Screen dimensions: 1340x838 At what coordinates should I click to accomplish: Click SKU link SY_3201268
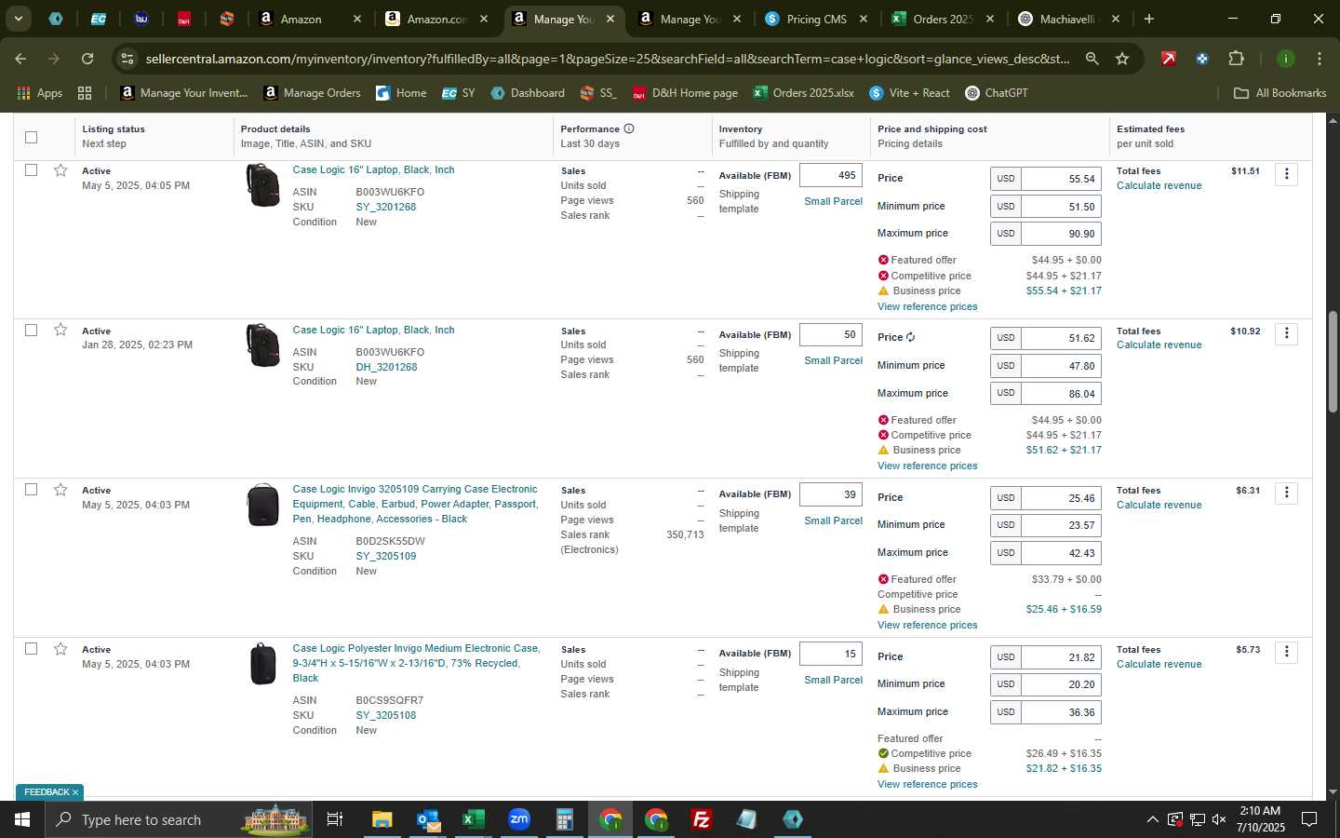coord(385,207)
